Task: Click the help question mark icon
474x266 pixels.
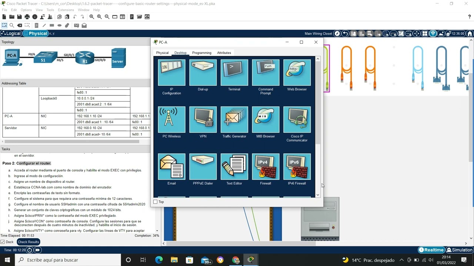Action: [470, 17]
